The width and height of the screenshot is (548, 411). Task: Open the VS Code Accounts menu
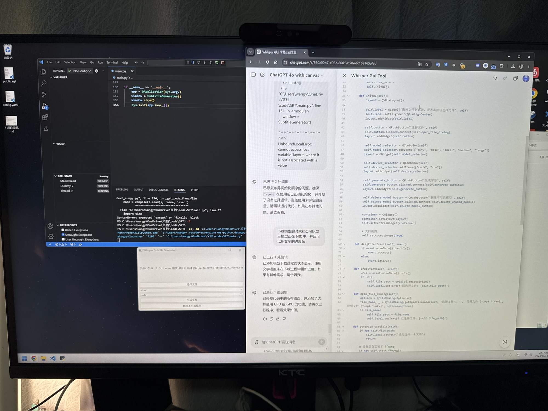coord(50,226)
